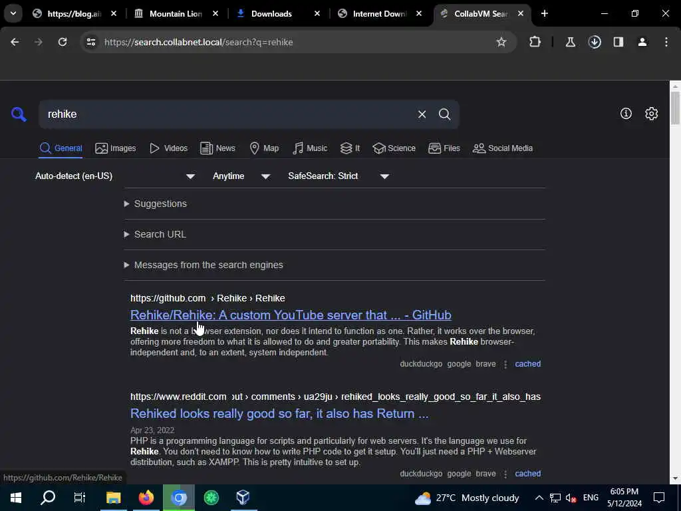Open tab search dropdown arrow

point(13,13)
